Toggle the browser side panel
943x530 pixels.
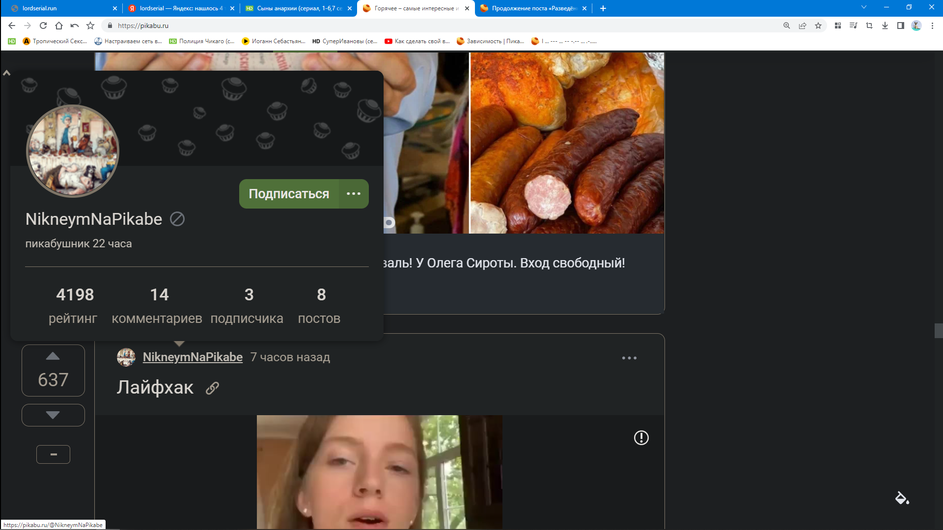coord(901,26)
